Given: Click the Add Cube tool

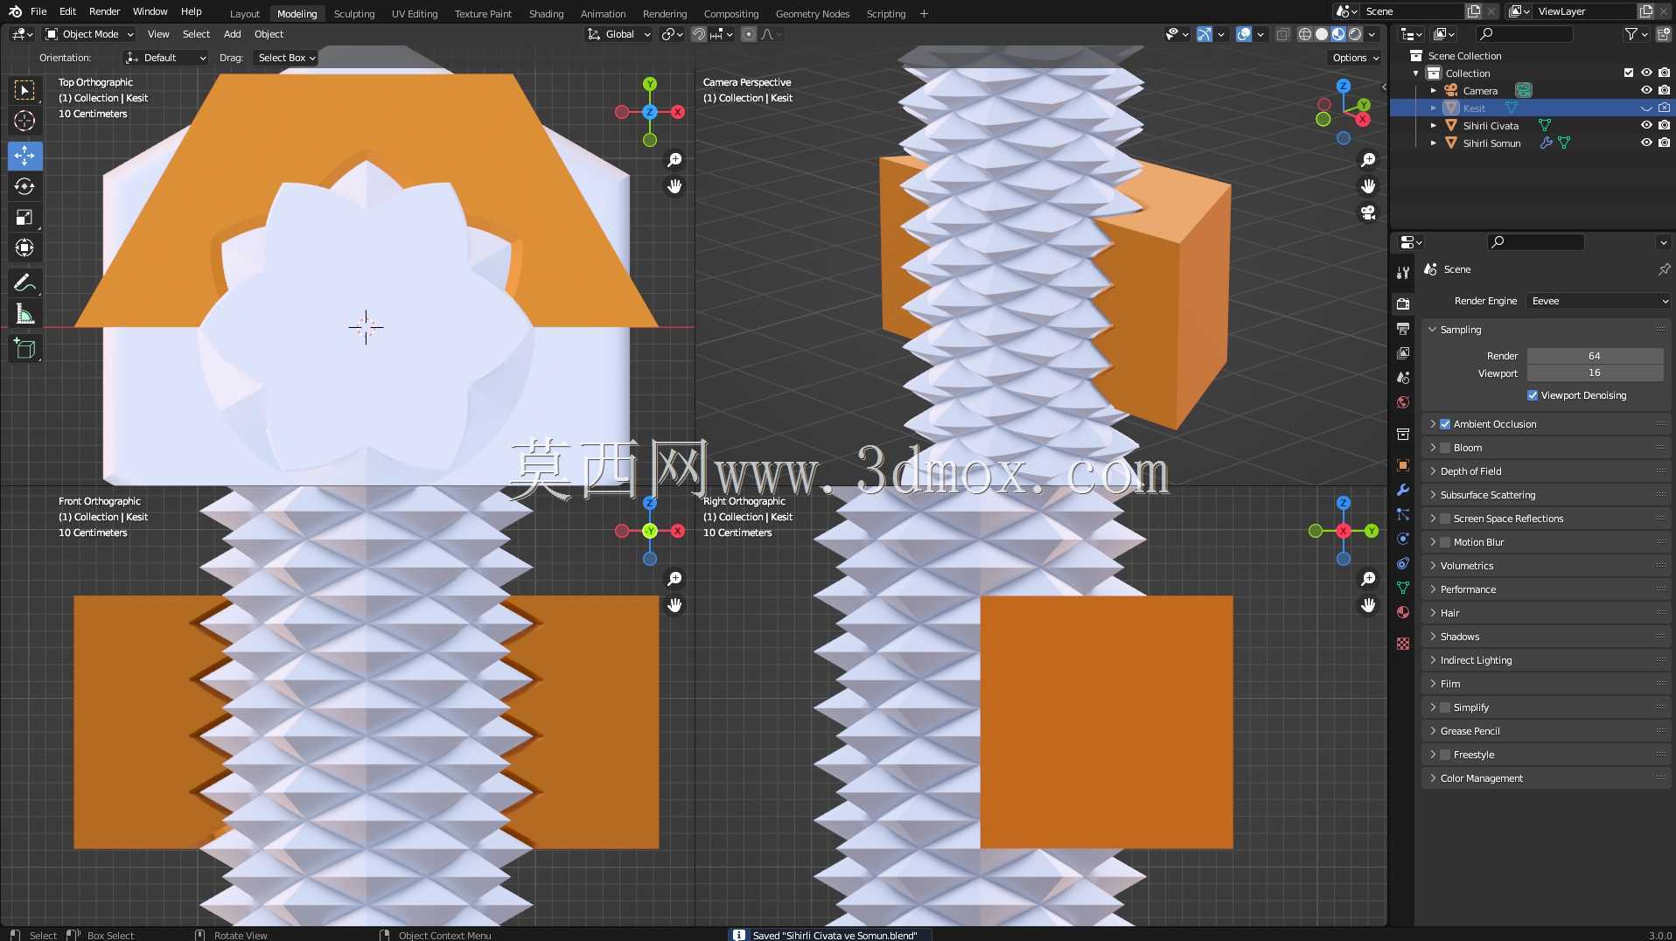Looking at the screenshot, I should click(x=24, y=349).
